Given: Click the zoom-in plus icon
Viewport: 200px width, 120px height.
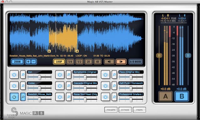Looking at the screenshot, I should click(x=28, y=62).
